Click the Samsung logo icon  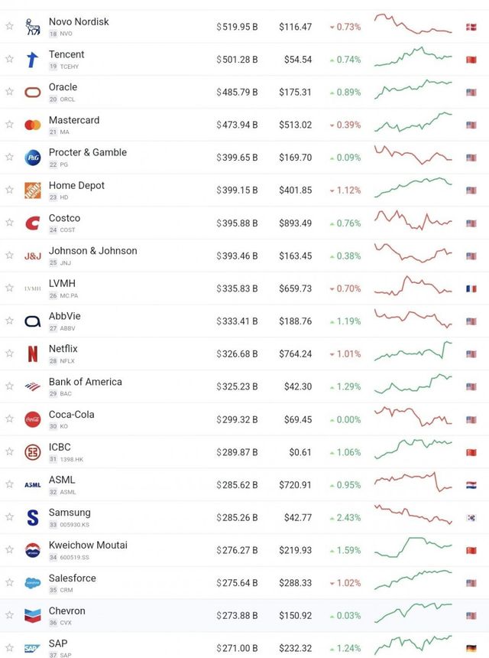[32, 517]
